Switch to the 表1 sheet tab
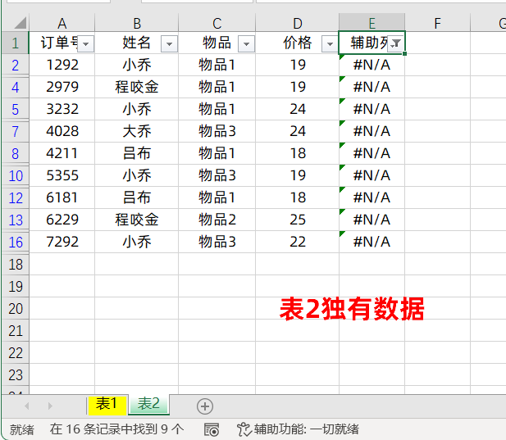Screen dimensions: 506x440 tap(107, 404)
